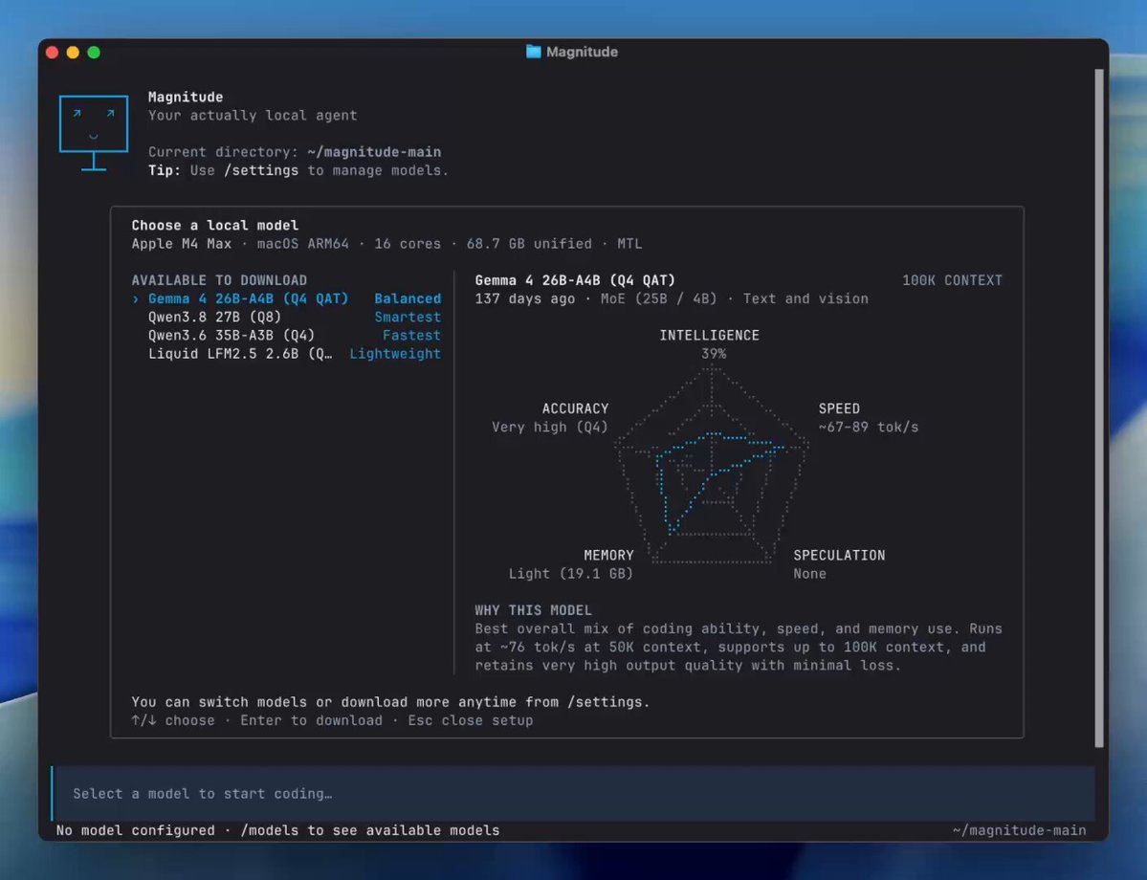Image resolution: width=1147 pixels, height=880 pixels.
Task: Click the Fastest tag
Action: tap(412, 335)
